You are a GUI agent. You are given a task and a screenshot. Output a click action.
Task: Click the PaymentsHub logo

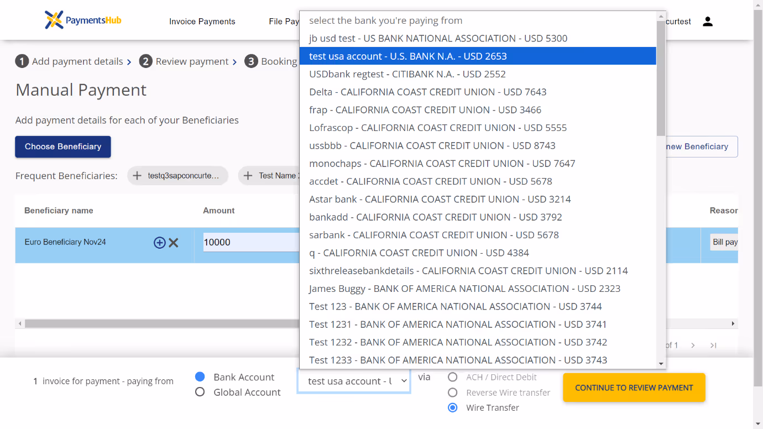(x=83, y=20)
